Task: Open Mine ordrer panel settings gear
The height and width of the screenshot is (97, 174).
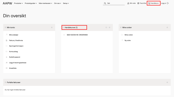Action: coord(167,27)
